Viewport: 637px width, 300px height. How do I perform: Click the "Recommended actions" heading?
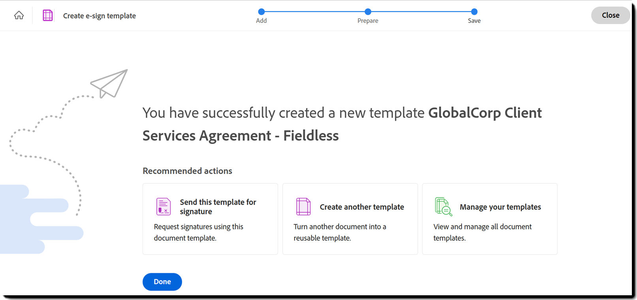coord(188,171)
